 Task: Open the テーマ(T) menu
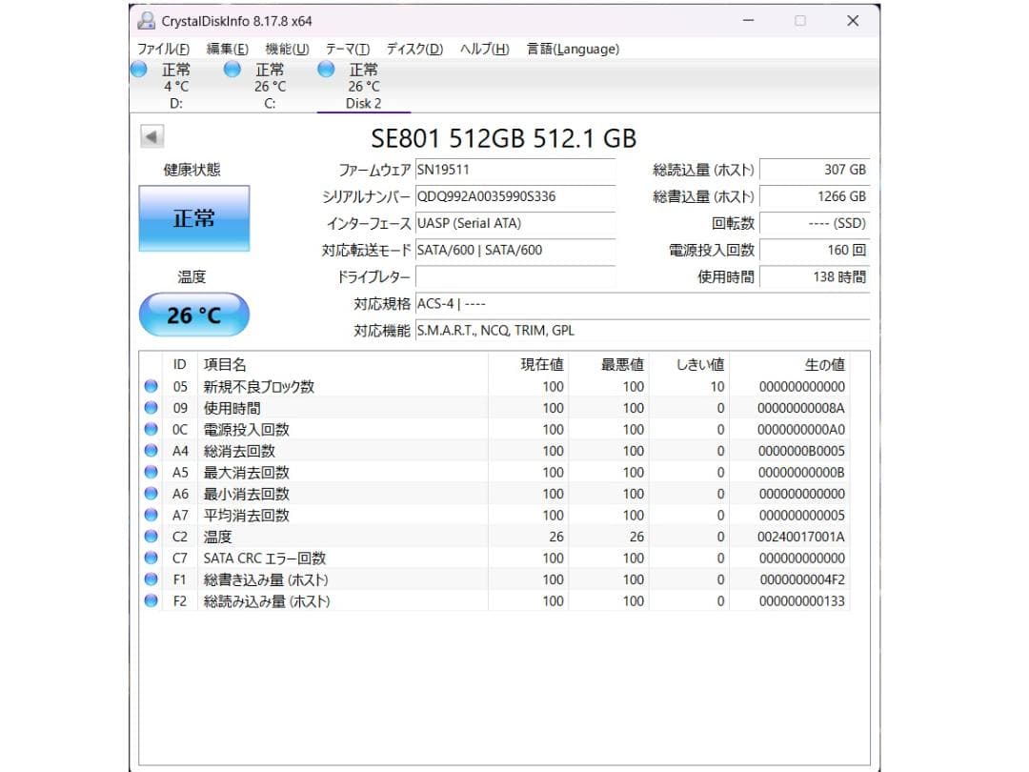click(348, 50)
